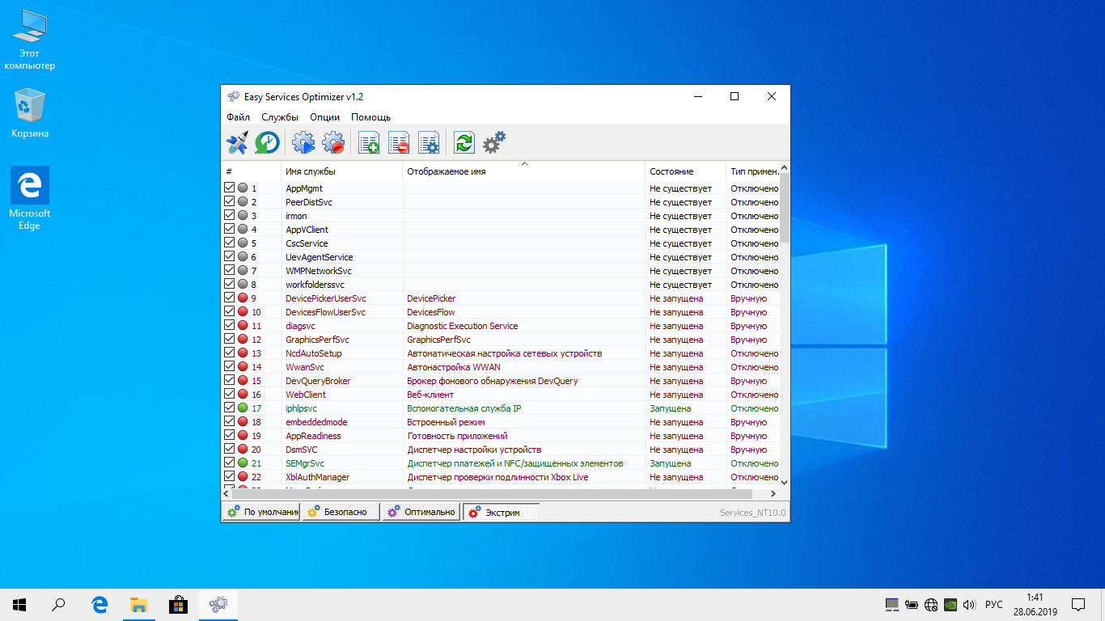Click the list with red minus icon
Image resolution: width=1105 pixels, height=621 pixels.
coord(399,143)
